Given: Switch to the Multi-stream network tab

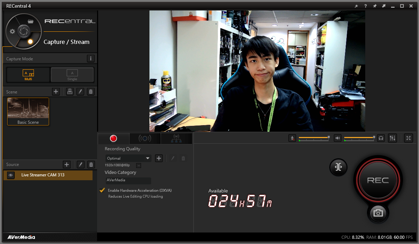Looking at the screenshot, I should 176,138.
